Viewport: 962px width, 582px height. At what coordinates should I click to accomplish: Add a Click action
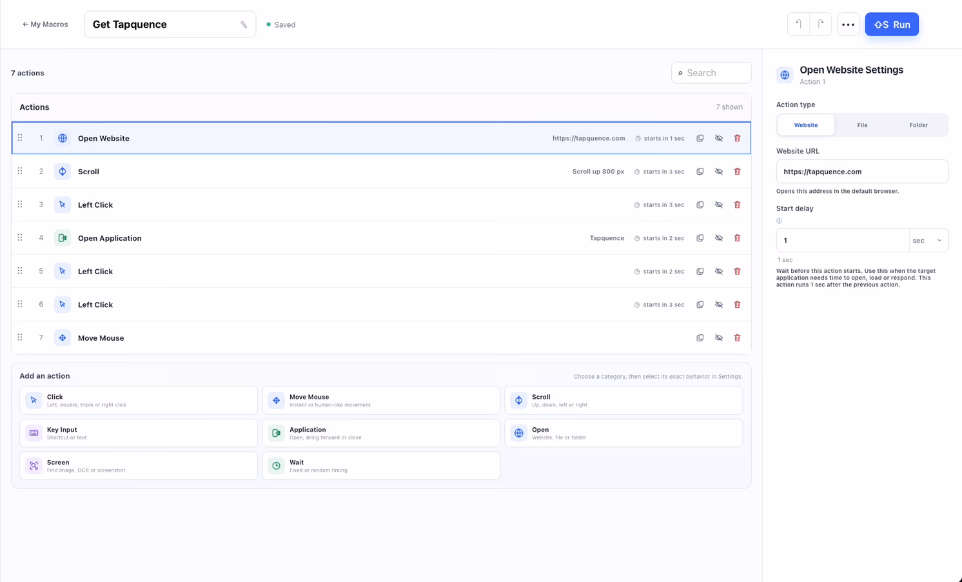click(139, 401)
